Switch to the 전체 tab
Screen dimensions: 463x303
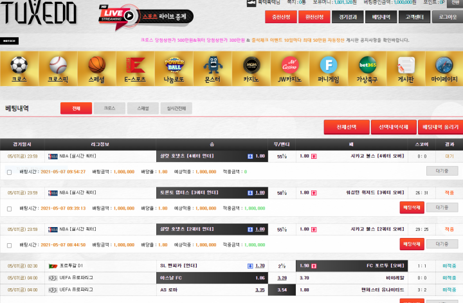pyautogui.click(x=76, y=108)
